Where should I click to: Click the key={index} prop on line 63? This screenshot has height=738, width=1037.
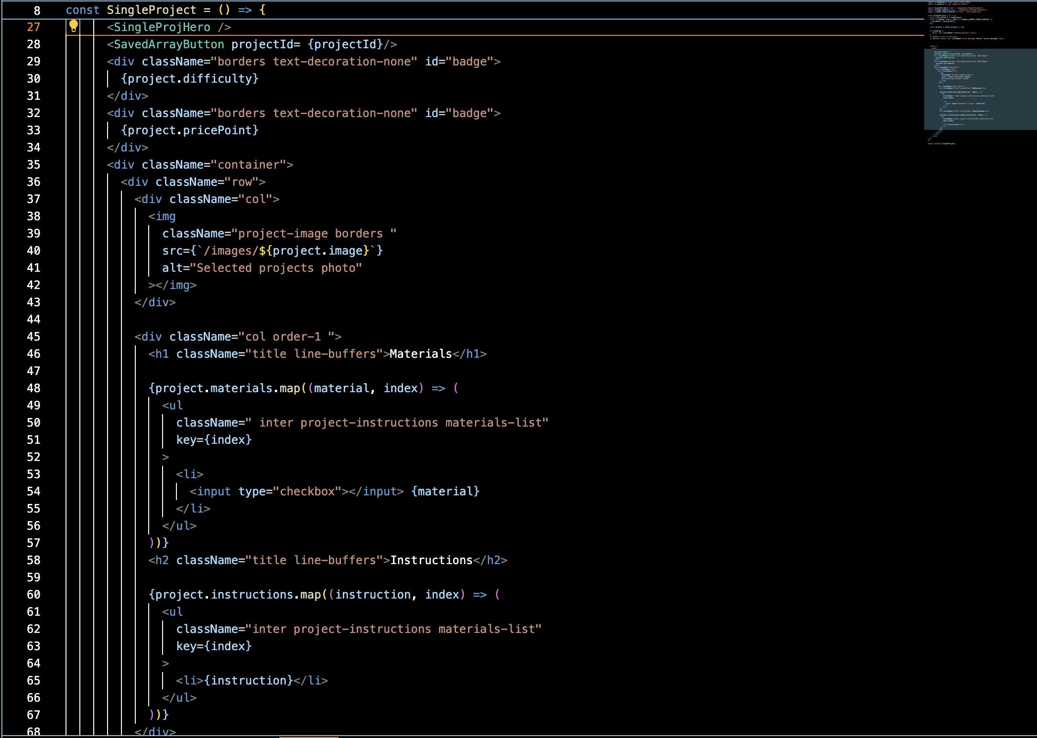(x=214, y=646)
